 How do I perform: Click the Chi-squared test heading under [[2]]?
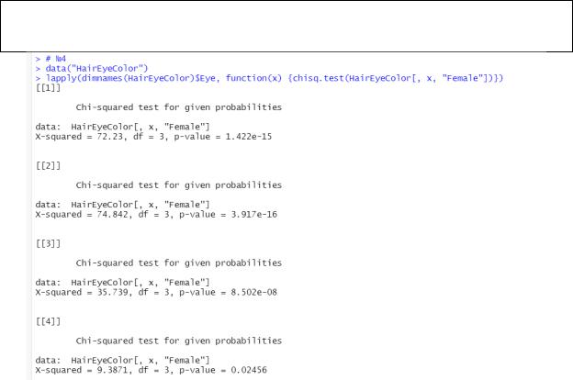pos(179,185)
